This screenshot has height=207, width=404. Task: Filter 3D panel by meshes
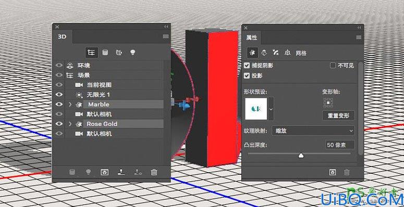(x=105, y=53)
